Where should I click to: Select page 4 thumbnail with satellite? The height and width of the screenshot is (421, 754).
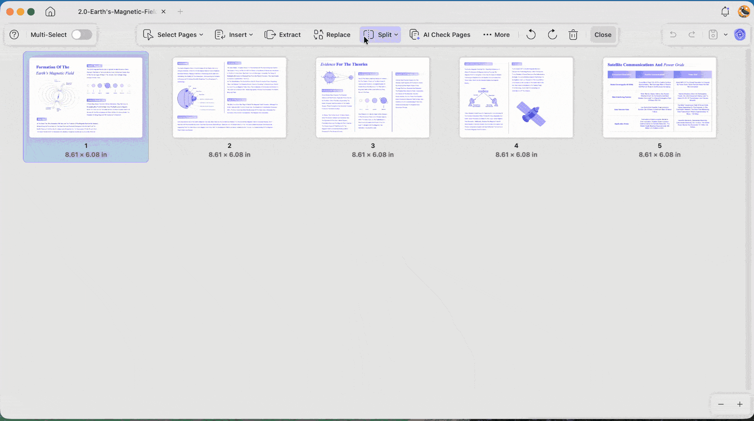pyautogui.click(x=516, y=98)
